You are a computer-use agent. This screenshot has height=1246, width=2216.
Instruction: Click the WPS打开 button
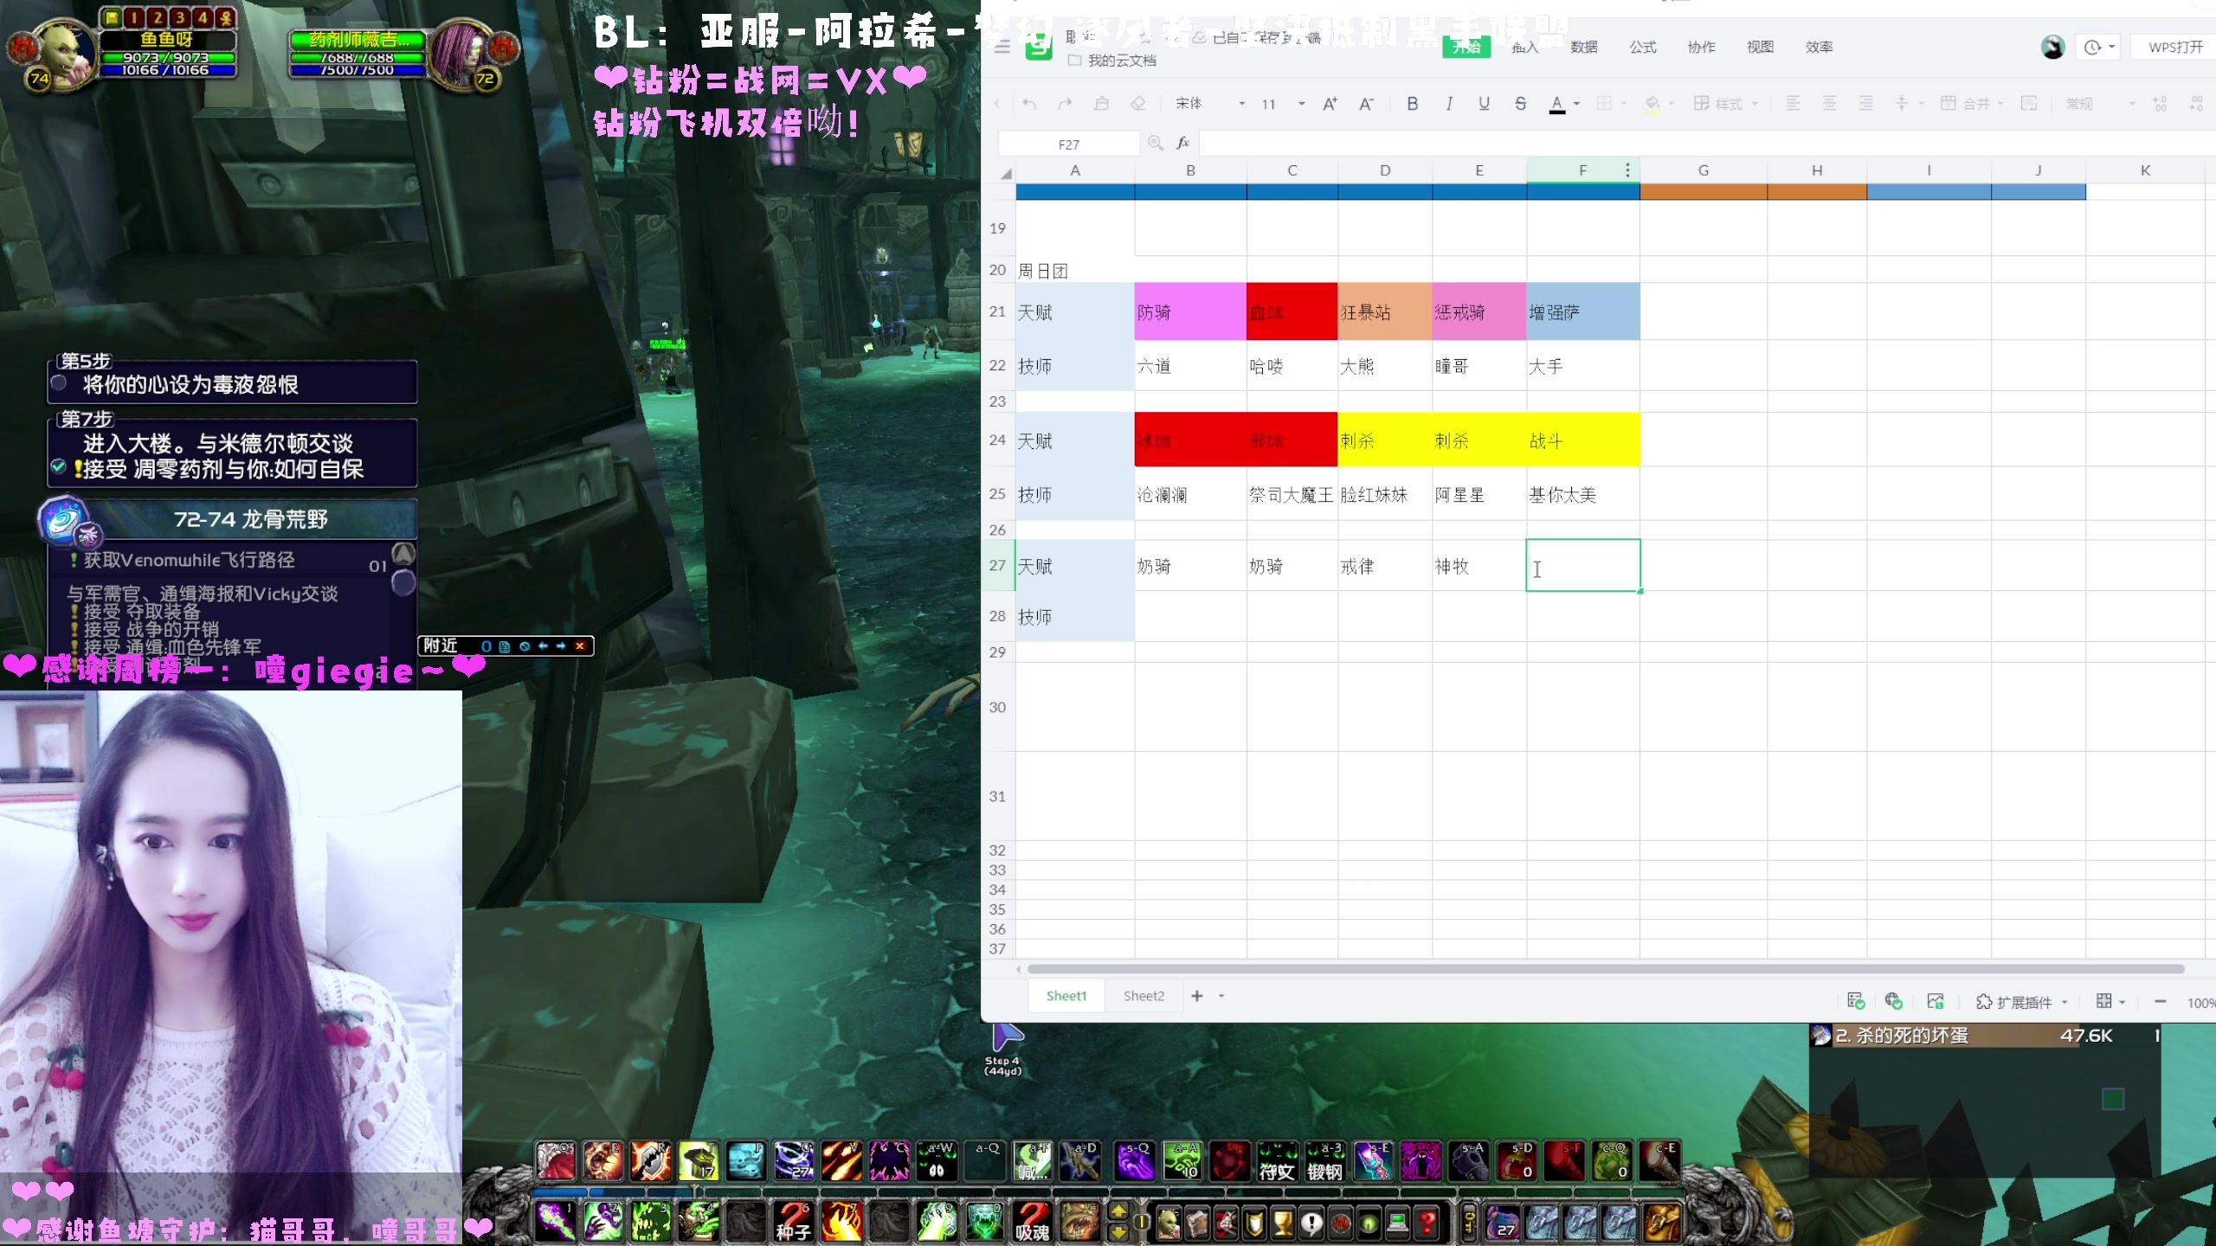(2174, 47)
